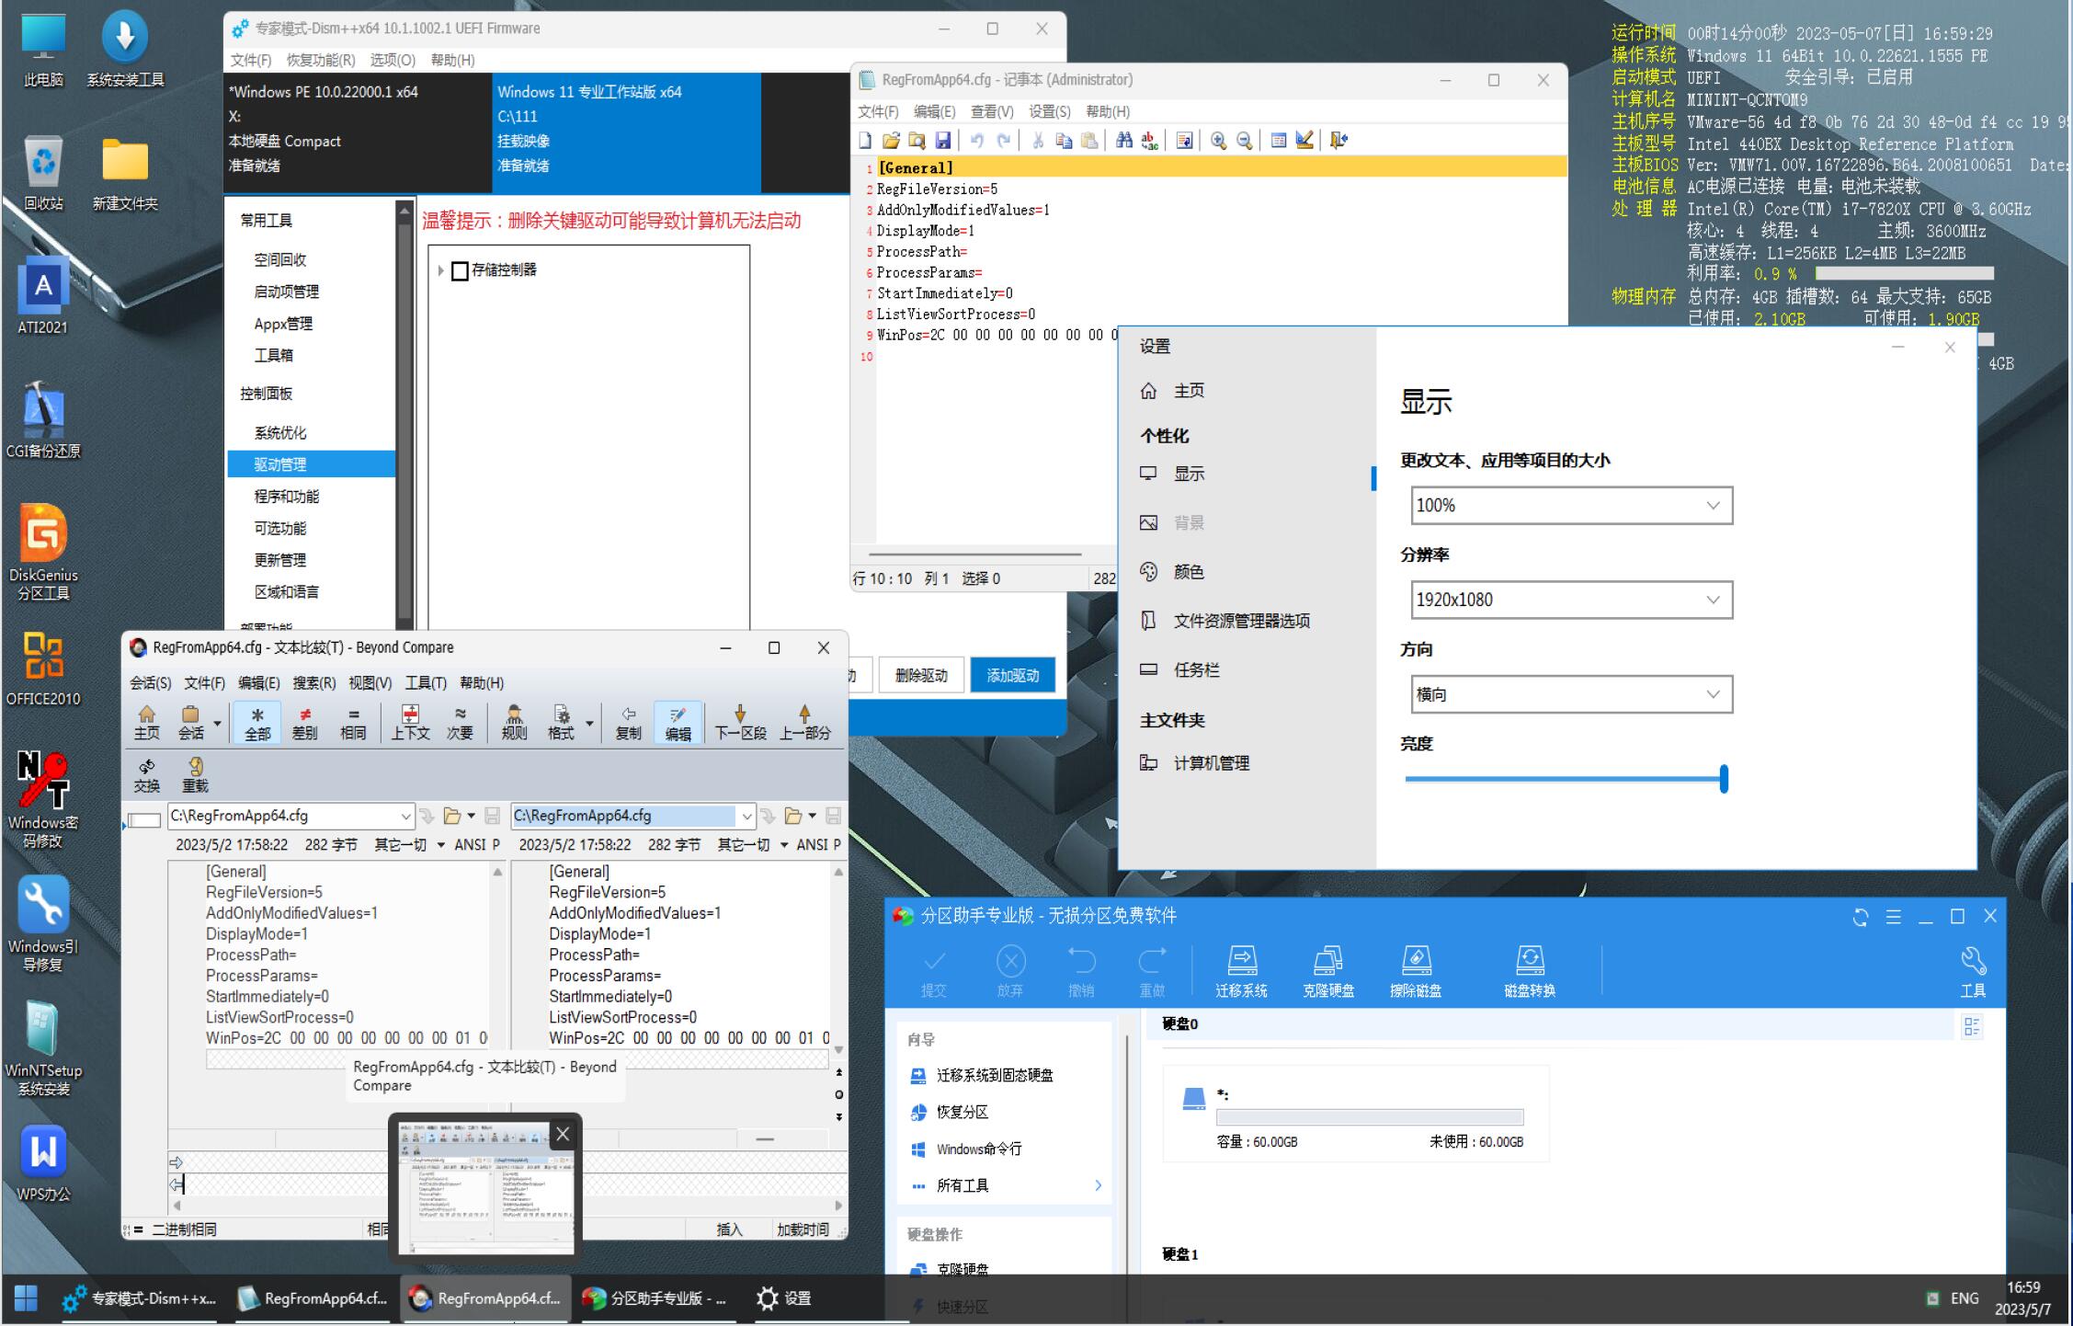This screenshot has width=2073, height=1326.
Task: Toggle the 相同 same-lines filter in Beyond Compare
Action: (x=353, y=723)
